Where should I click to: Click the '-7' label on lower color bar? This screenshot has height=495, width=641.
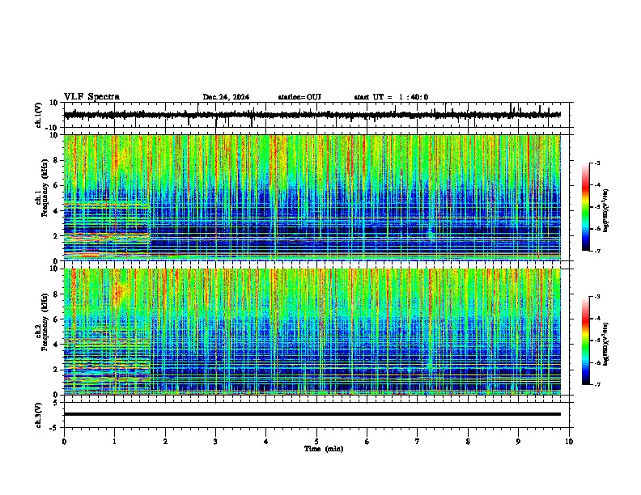point(596,385)
